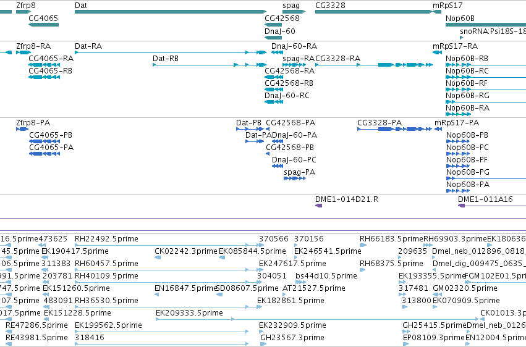Select the Dat-RA transcript
This screenshot has width=526, height=347.
click(x=171, y=52)
